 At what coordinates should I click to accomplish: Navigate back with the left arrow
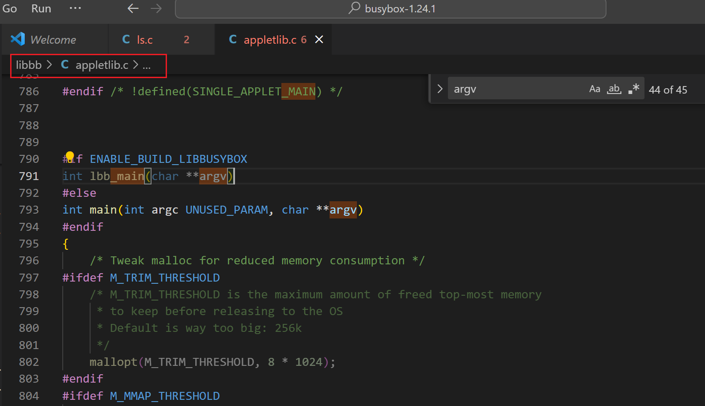133,8
